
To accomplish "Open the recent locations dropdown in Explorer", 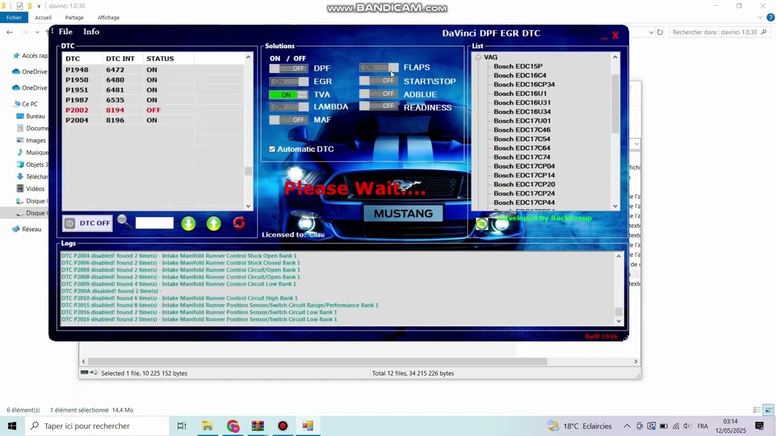I will click(x=37, y=32).
